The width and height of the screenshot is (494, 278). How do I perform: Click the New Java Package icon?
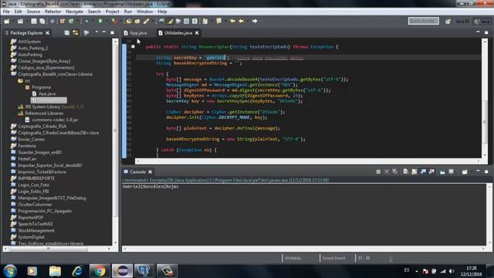click(63, 21)
